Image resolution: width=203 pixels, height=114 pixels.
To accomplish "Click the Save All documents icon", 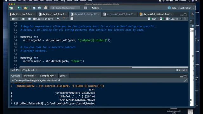I will tap(39, 8).
